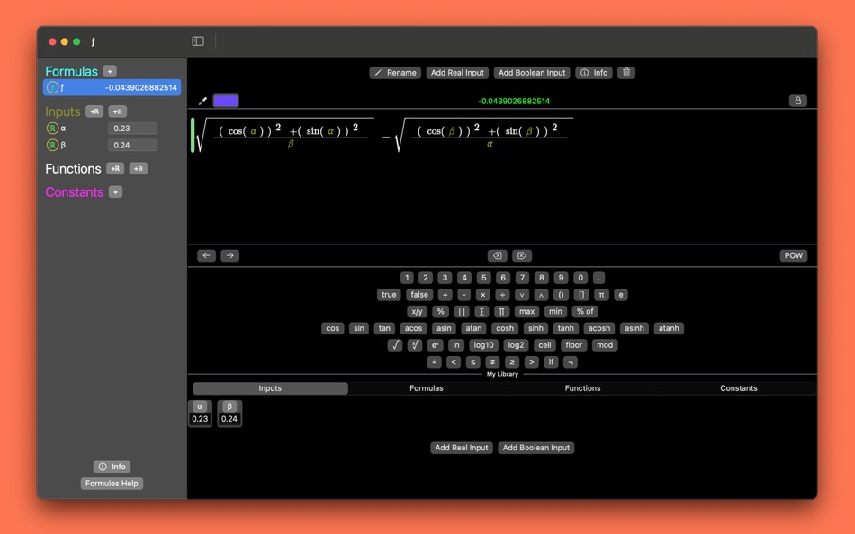Insert mod function

coord(604,345)
